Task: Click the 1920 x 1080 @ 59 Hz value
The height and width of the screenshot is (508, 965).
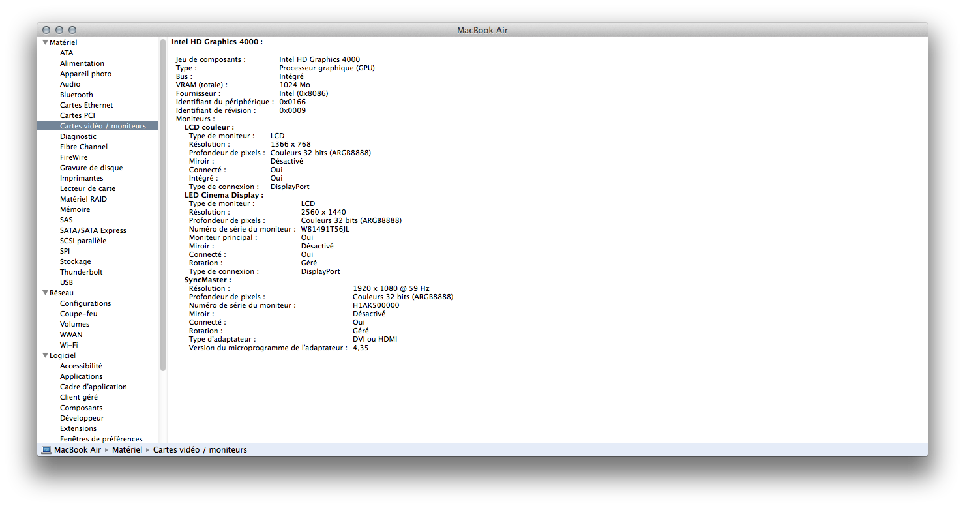Action: tap(391, 288)
